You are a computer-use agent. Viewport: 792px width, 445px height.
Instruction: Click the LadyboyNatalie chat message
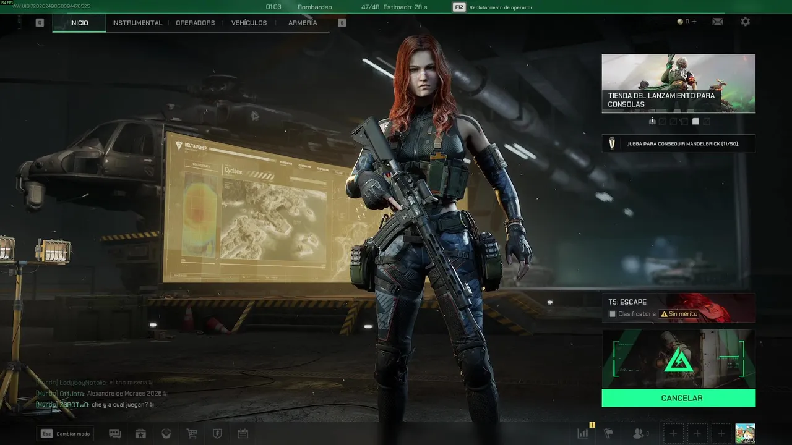click(93, 383)
